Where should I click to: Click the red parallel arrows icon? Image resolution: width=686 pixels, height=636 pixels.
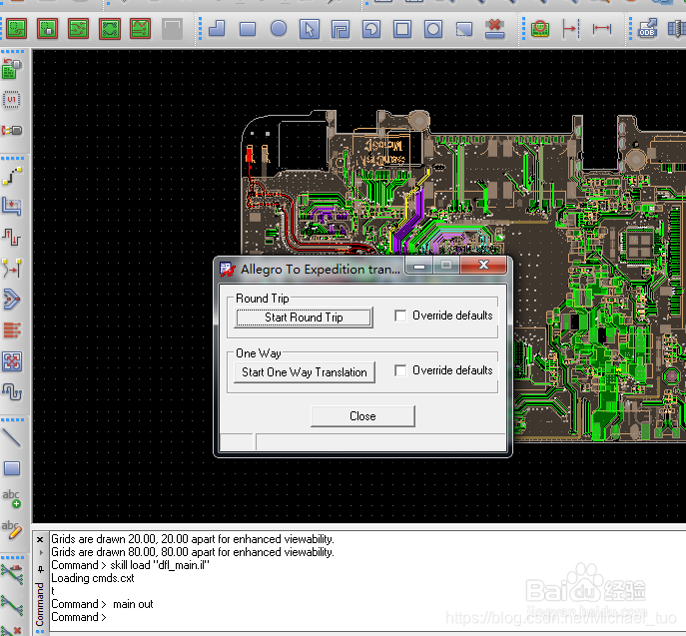[12, 330]
